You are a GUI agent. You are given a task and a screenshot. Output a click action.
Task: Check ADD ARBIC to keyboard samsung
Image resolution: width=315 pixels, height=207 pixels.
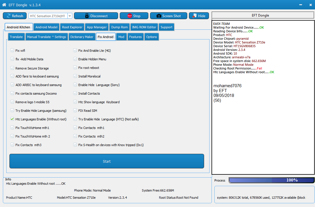12,85
